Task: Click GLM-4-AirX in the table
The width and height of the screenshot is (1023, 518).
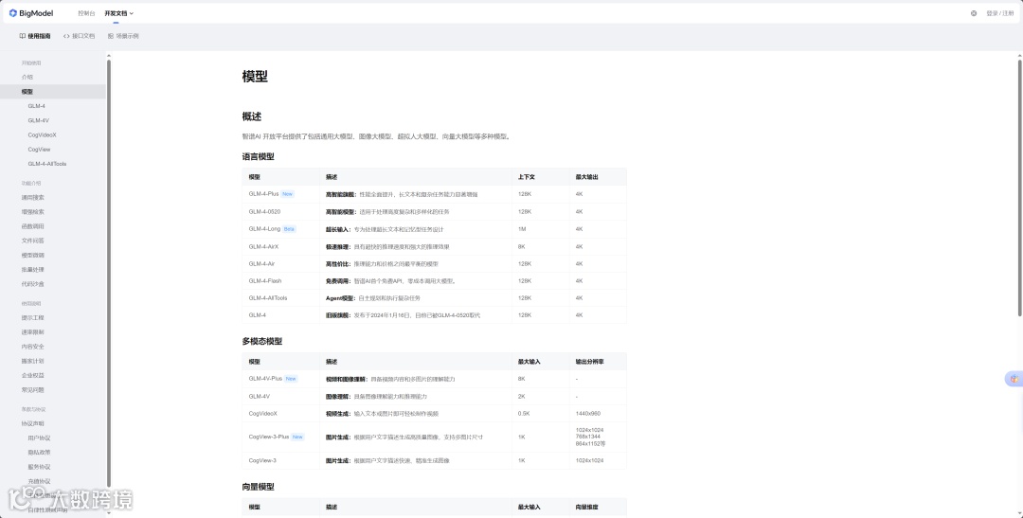Action: point(263,246)
